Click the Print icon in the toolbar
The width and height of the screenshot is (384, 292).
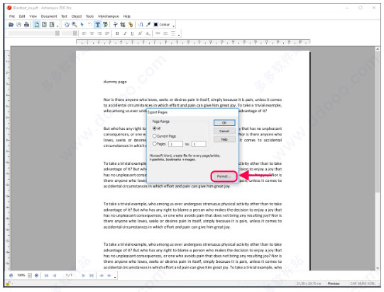26,25
